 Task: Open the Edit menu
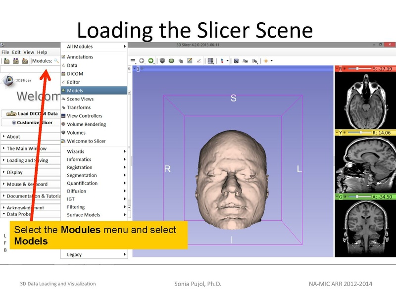click(16, 52)
